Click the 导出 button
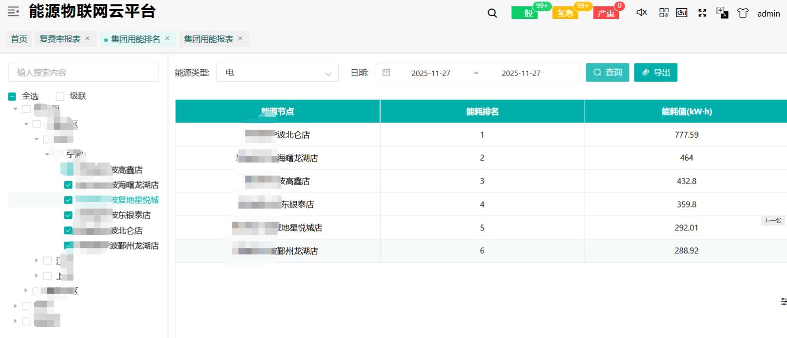The height and width of the screenshot is (338, 787). point(655,73)
